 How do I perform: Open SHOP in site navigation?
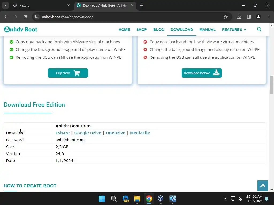(x=142, y=30)
